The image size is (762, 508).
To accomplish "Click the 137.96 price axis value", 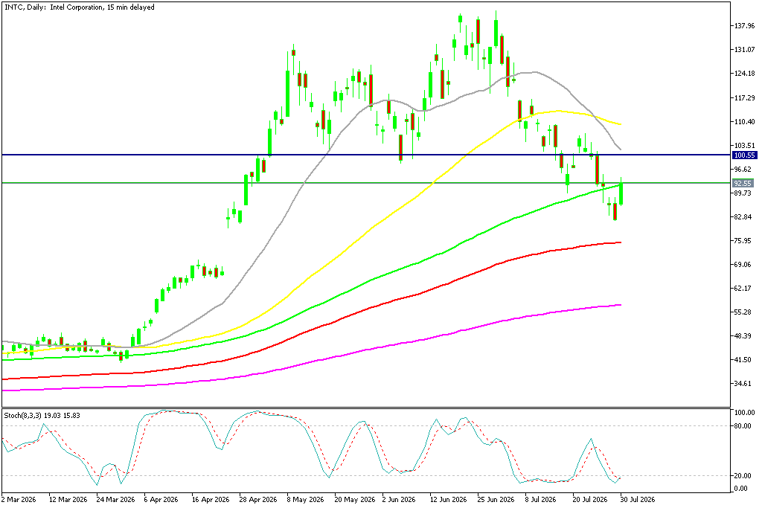I will [744, 26].
